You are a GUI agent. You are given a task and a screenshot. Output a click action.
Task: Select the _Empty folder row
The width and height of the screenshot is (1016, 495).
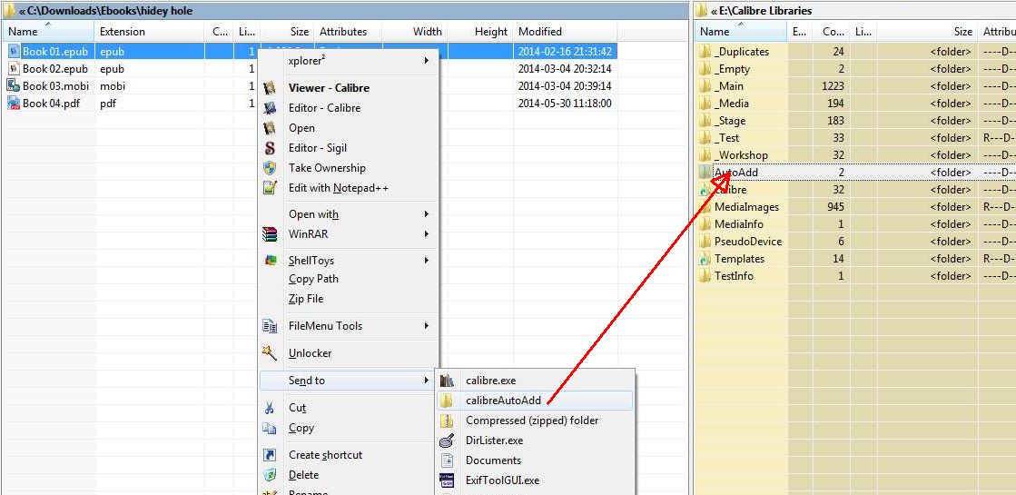(855, 69)
